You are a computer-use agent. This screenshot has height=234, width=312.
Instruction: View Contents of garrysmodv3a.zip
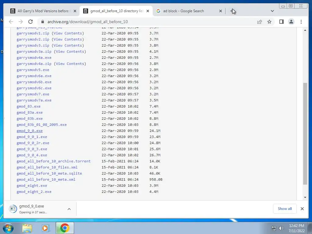coord(70,51)
